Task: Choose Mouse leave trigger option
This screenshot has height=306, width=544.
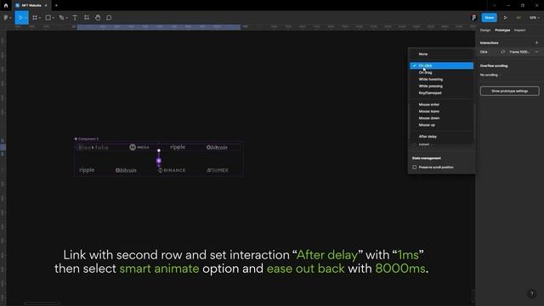Action: pyautogui.click(x=441, y=111)
